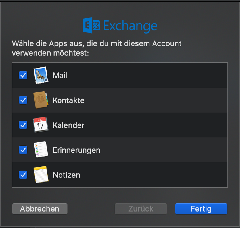240x228 pixels.
Task: Disable the Kontakte checkbox
Action: (23, 100)
